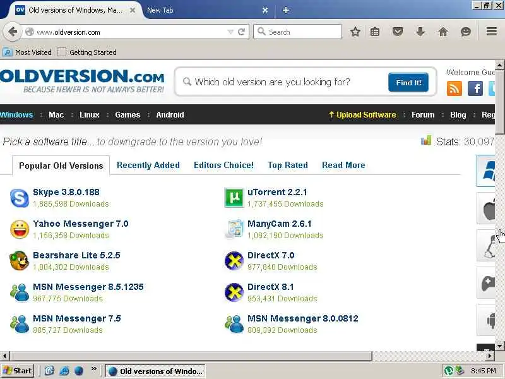Open the Hello chat smiley icon
The width and height of the screenshot is (505, 379).
466,32
